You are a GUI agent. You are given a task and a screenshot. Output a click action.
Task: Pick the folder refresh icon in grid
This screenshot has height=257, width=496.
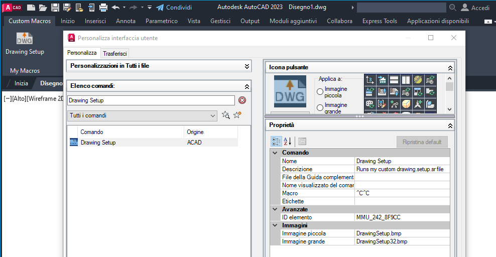pos(430,92)
